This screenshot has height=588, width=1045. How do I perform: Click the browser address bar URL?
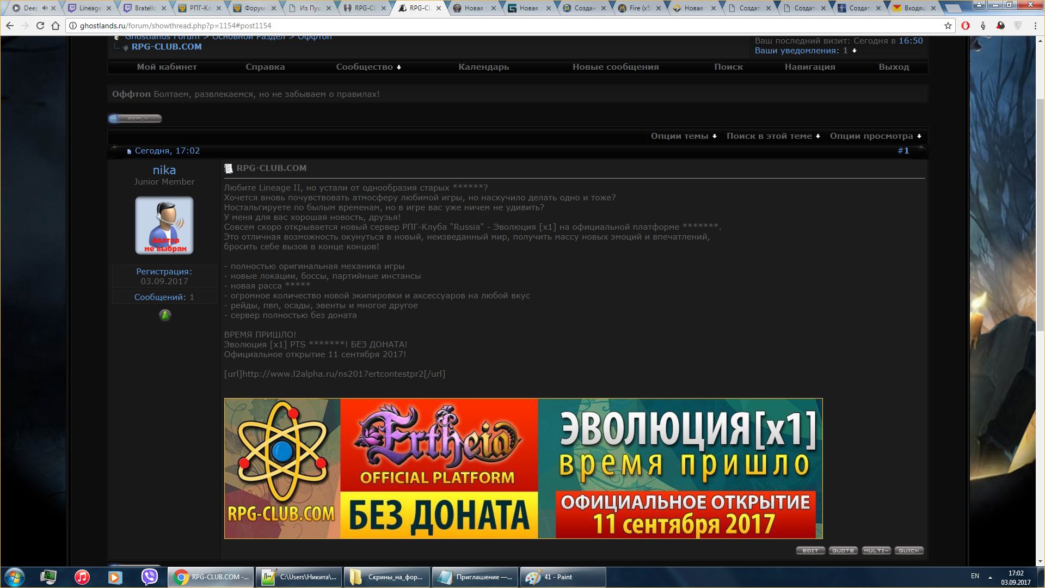[175, 26]
